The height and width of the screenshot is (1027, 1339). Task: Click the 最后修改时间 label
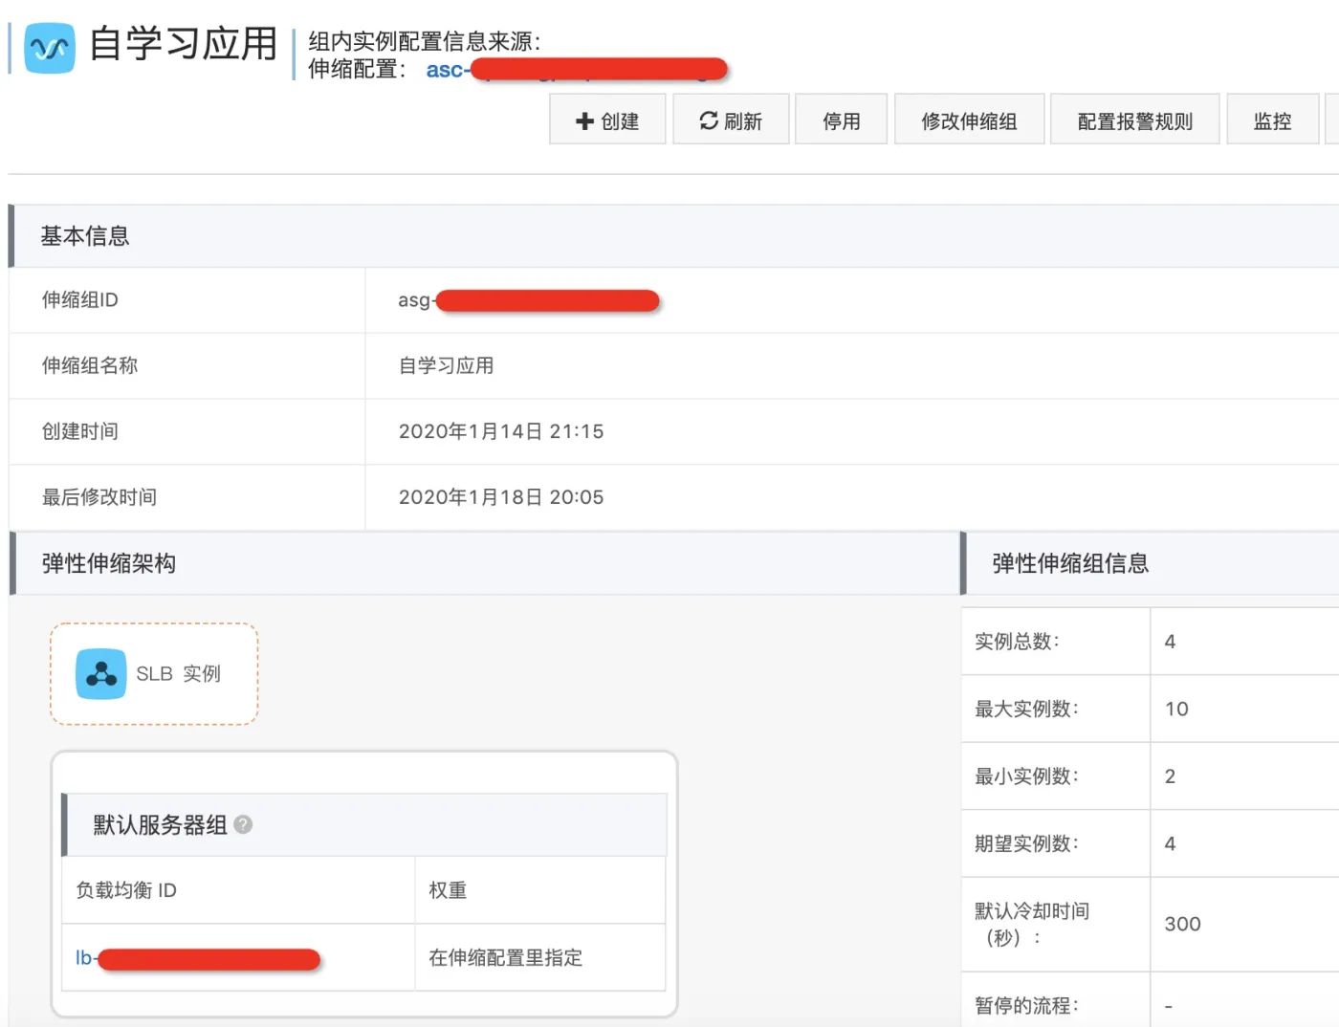[x=99, y=497]
